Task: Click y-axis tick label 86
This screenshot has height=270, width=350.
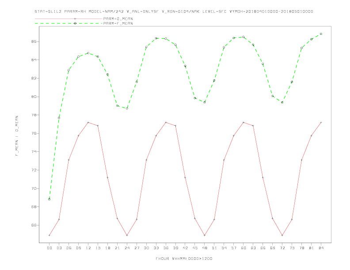Action: (x=34, y=41)
